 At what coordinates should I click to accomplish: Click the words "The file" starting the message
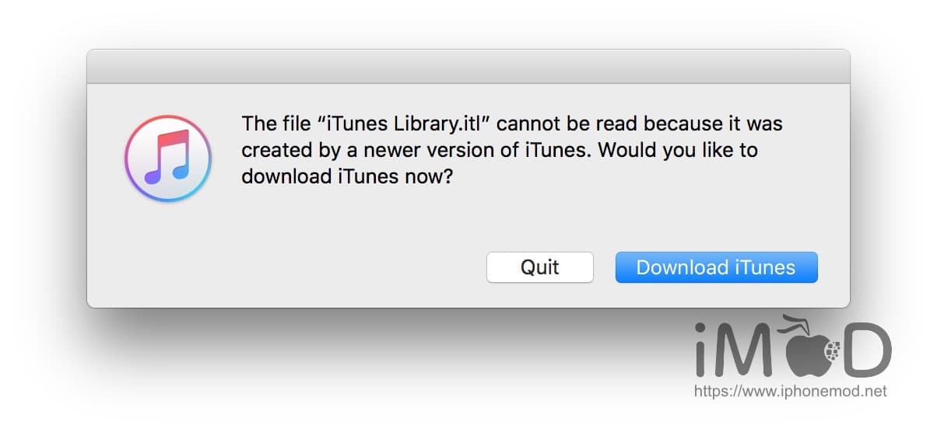(274, 124)
